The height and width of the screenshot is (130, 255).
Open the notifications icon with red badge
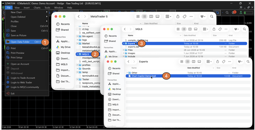tap(234, 12)
